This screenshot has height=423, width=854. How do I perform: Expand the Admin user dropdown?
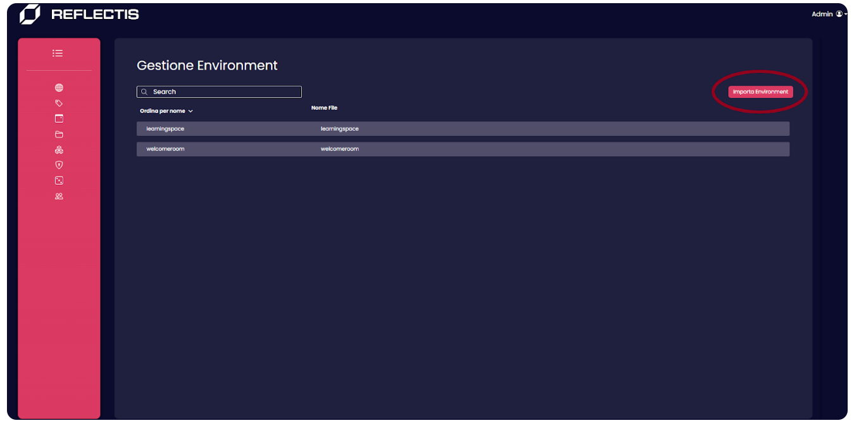tap(828, 14)
